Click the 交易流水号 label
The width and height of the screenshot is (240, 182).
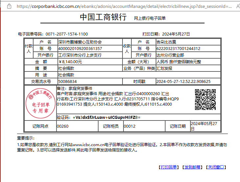(x=41, y=82)
